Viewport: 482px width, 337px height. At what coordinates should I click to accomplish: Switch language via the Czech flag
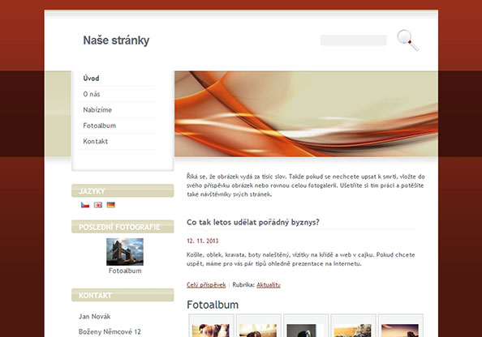tap(85, 205)
